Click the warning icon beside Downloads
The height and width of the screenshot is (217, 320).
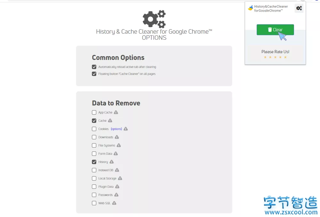(x=117, y=137)
